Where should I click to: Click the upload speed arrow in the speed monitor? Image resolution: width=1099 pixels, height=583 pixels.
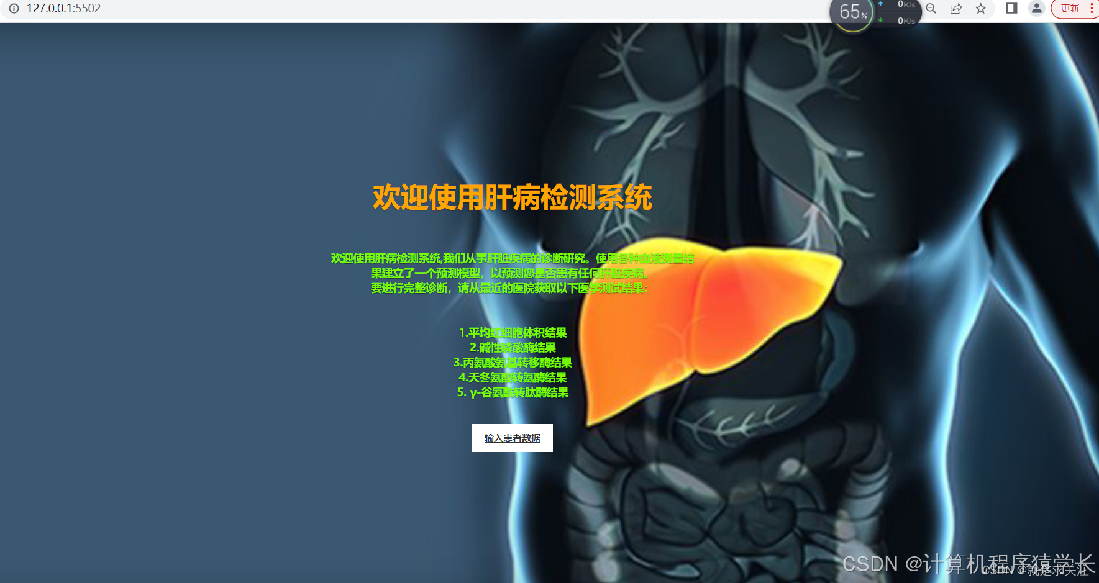pyautogui.click(x=882, y=4)
